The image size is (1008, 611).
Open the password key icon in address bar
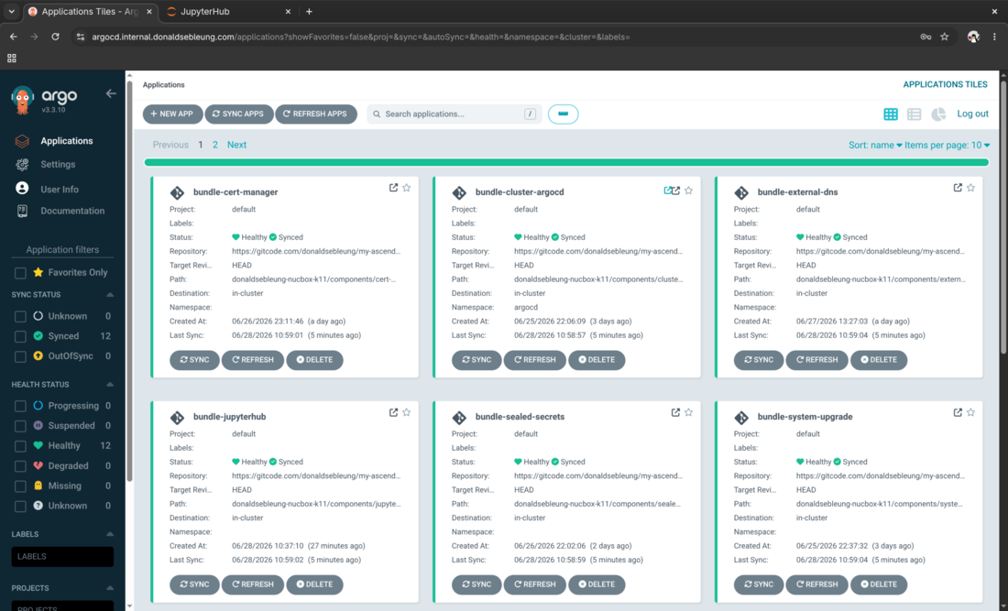(926, 37)
